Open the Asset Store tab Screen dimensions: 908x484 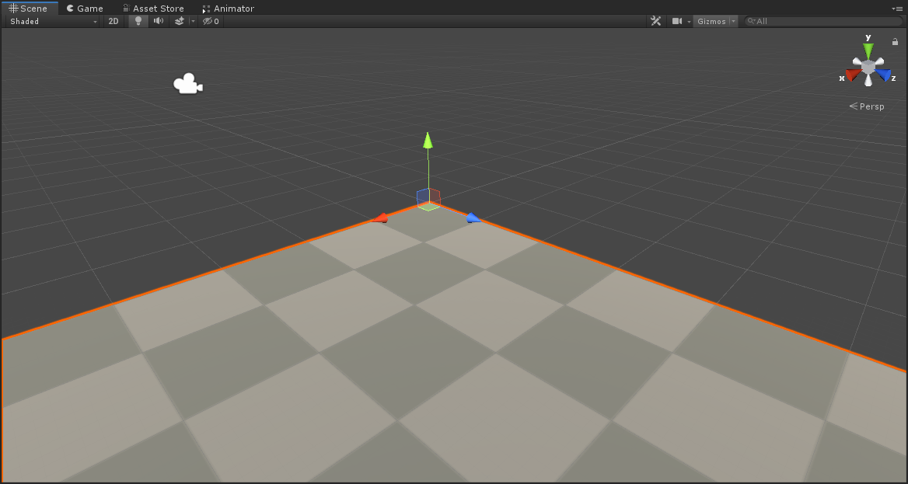(153, 8)
